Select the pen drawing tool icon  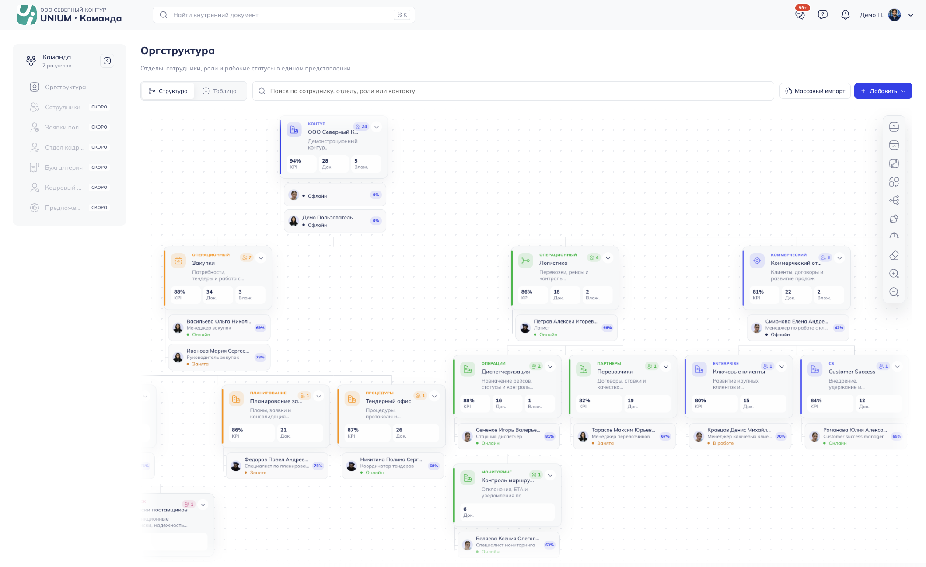[x=894, y=219]
